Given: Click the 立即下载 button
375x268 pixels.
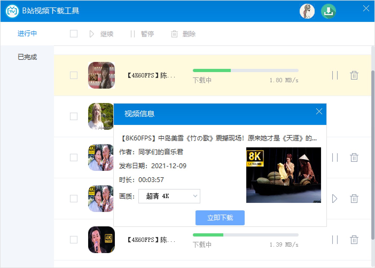Looking at the screenshot, I should [220, 218].
